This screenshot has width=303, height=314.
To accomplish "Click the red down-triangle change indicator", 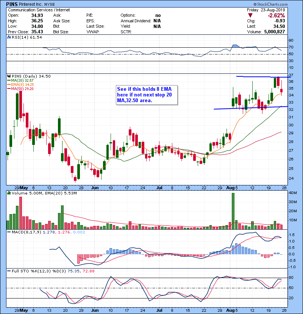I will [x=250, y=15].
